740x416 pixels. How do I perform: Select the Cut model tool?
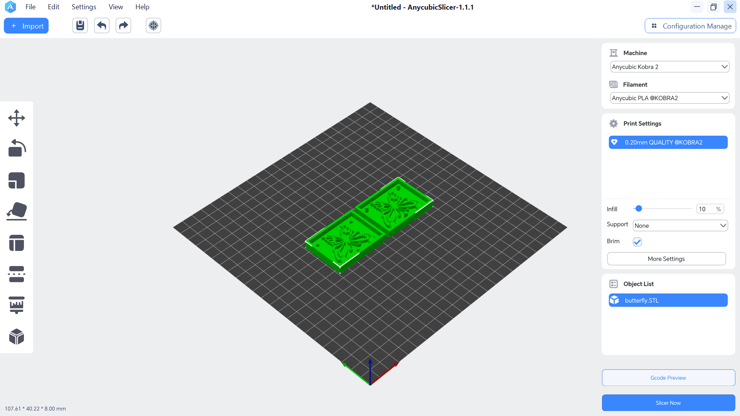coord(17,274)
